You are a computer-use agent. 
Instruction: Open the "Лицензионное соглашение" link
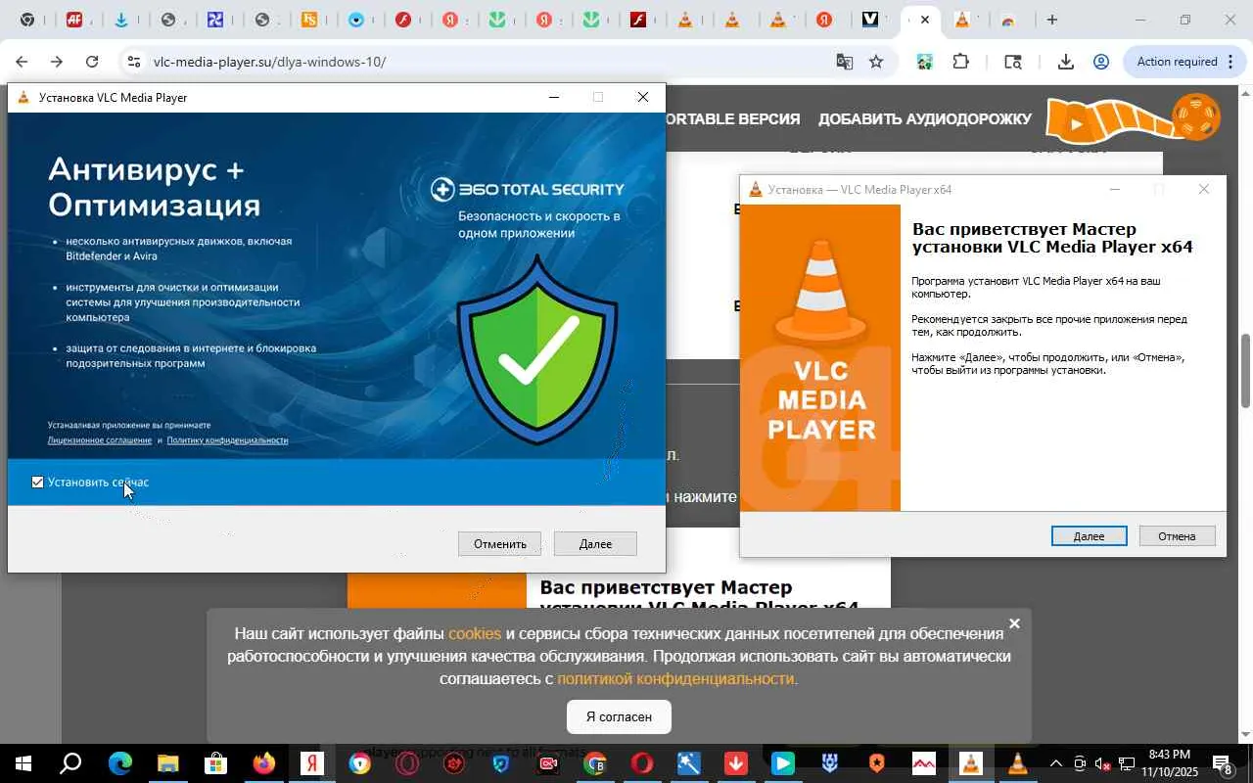click(100, 440)
